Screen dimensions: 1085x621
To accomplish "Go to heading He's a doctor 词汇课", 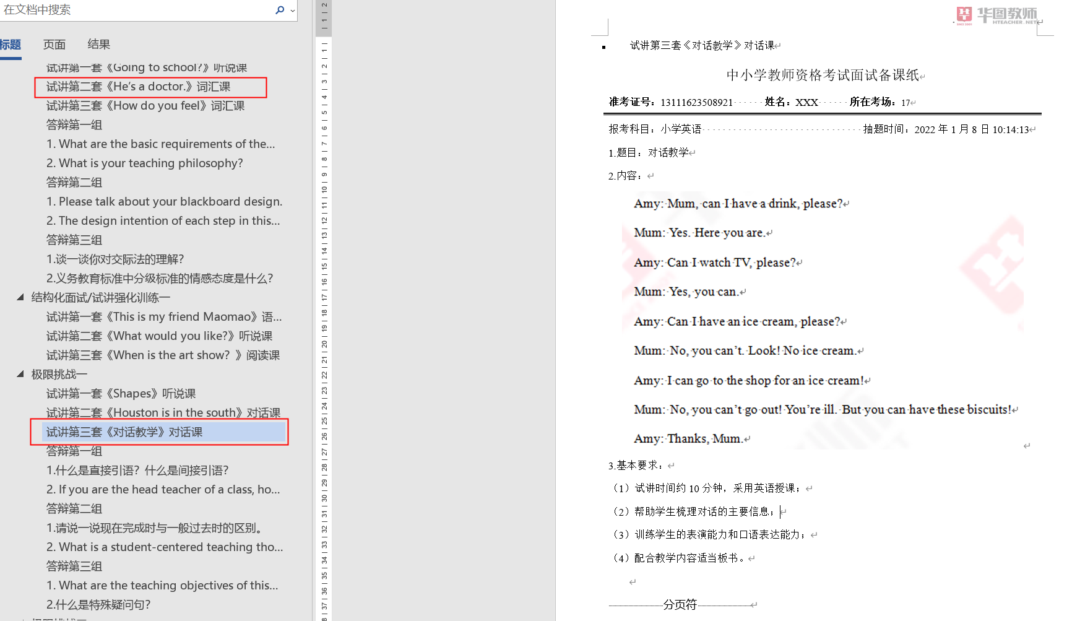I will (x=138, y=87).
